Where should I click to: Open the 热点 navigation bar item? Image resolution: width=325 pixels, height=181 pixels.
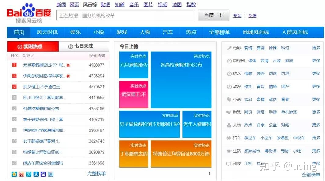[191, 32]
